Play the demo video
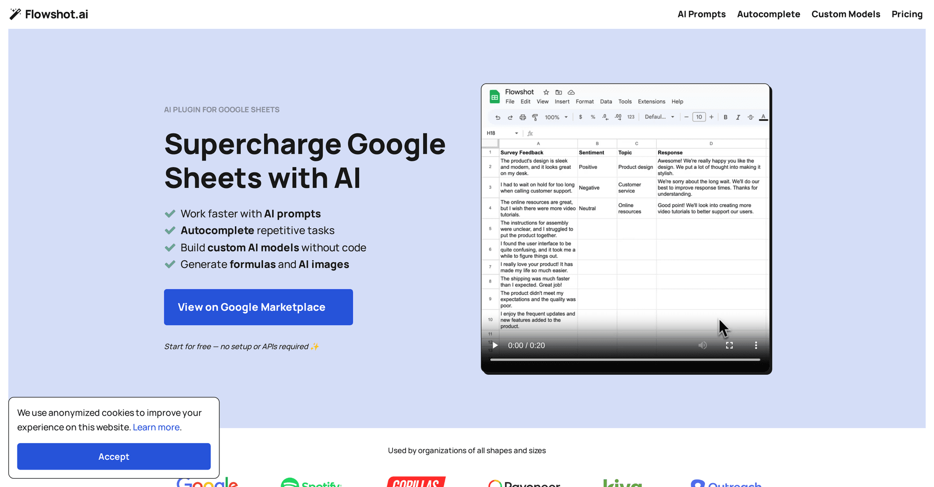This screenshot has width=934, height=487. tap(495, 345)
